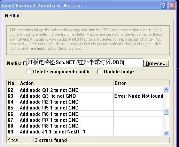
Task: Enable Delete components not in netlist checkbox
Action: click(x=29, y=72)
